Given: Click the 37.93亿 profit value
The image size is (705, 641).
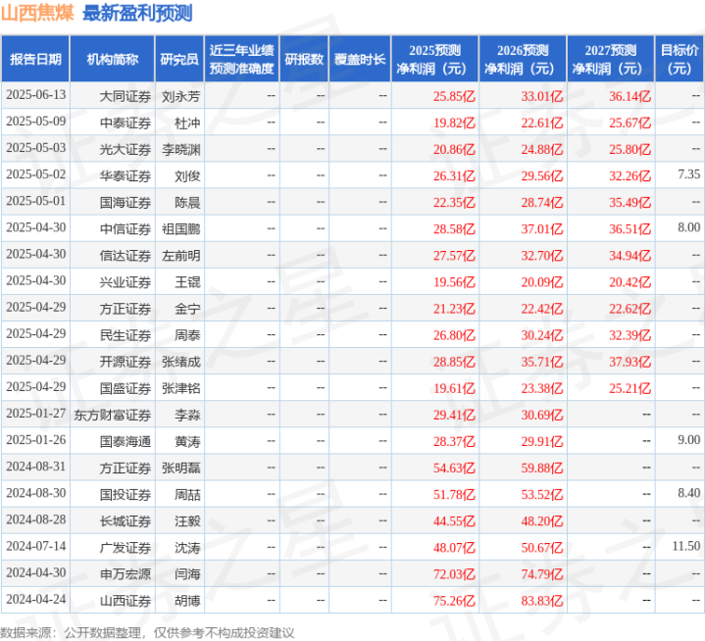Looking at the screenshot, I should pyautogui.click(x=629, y=362).
